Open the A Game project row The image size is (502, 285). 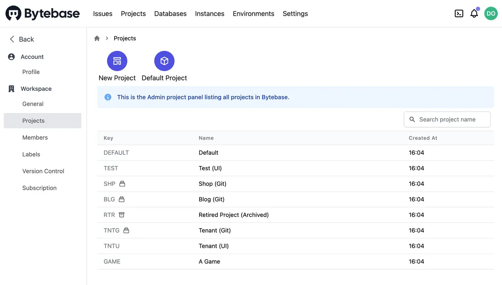click(x=296, y=262)
